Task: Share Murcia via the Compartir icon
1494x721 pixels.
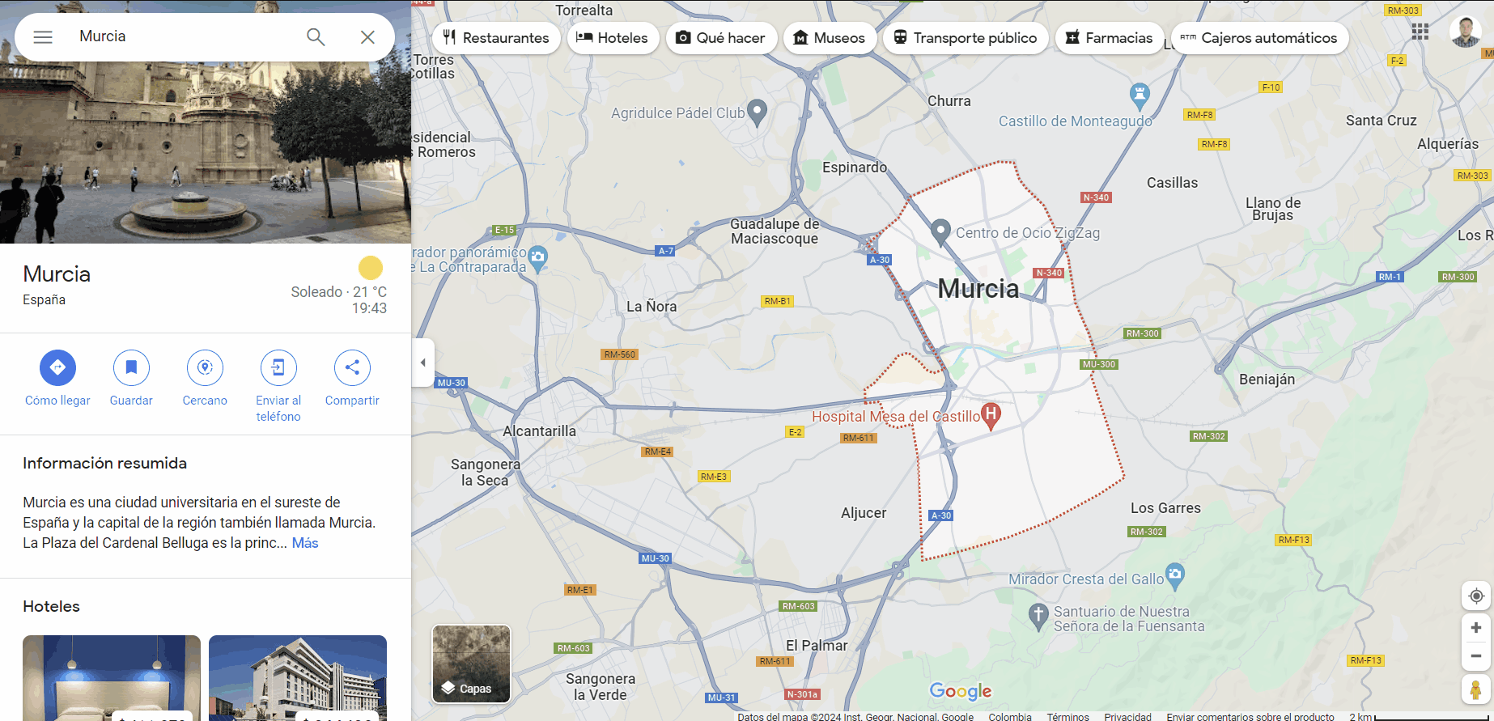Action: (352, 368)
